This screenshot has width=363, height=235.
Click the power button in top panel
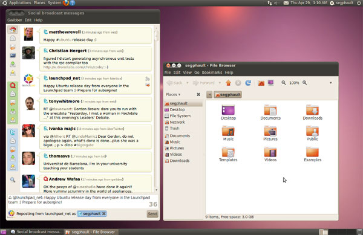(359, 3)
